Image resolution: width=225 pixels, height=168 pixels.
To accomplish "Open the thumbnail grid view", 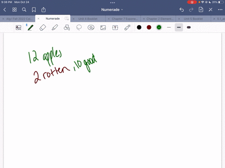I will (x=15, y=10).
